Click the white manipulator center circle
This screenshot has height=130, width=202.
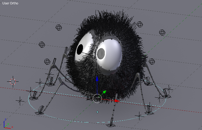(97, 99)
